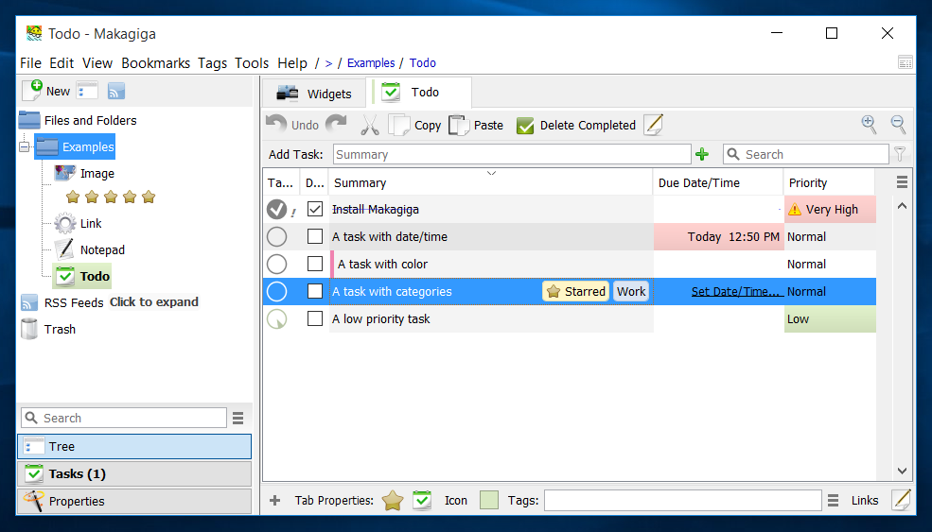Viewport: 932px width, 532px height.
Task: Click the green plus add task icon
Action: (x=702, y=154)
